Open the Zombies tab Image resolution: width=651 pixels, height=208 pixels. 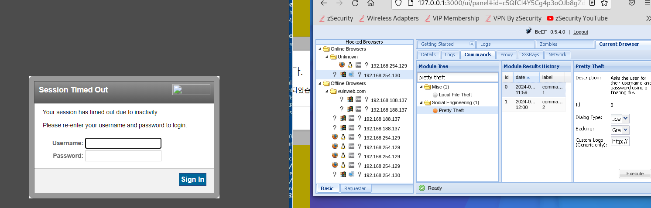pos(565,44)
